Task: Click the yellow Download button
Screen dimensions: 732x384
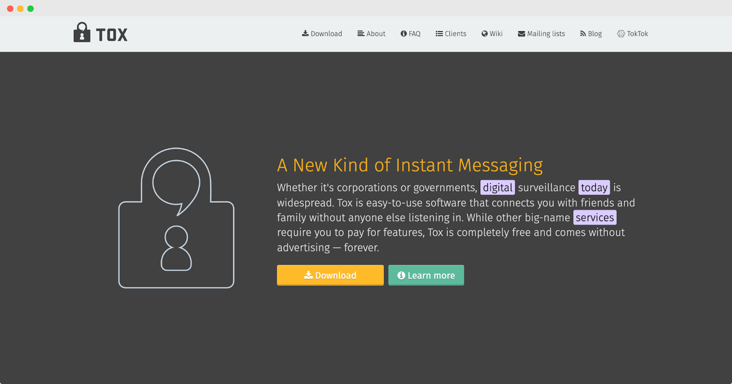Action: (330, 275)
